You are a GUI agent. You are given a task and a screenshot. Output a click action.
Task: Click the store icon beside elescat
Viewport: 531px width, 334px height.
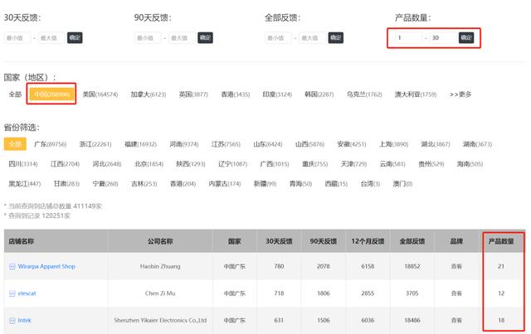coord(12,293)
